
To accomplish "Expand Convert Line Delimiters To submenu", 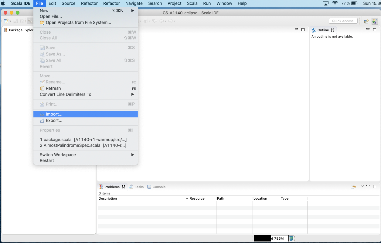I will click(x=133, y=94).
